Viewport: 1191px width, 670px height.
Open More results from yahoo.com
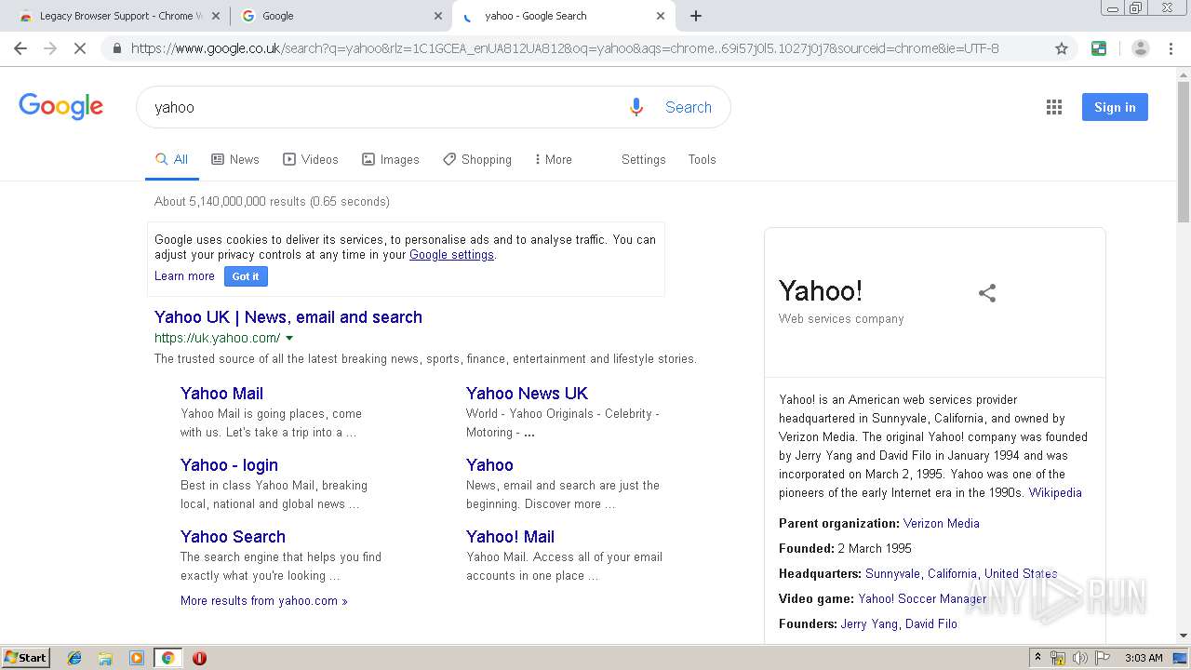point(264,600)
